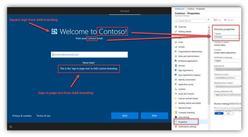Collapse the sidebar with double chevron
This screenshot has width=248, height=137.
209,20
